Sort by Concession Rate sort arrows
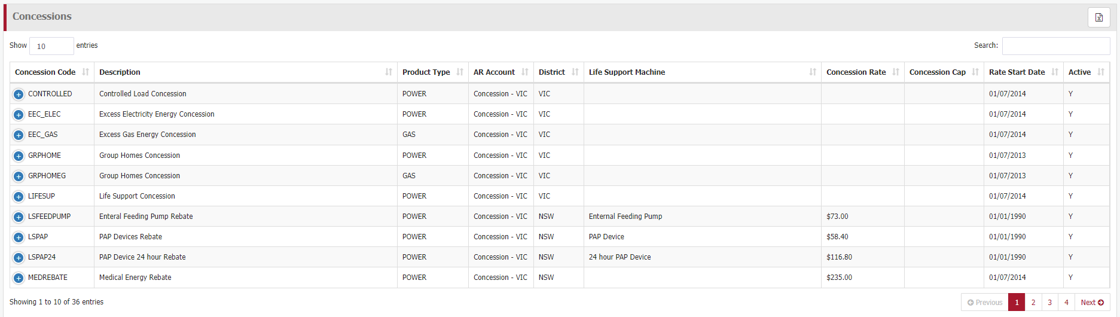The image size is (1120, 317). point(895,72)
